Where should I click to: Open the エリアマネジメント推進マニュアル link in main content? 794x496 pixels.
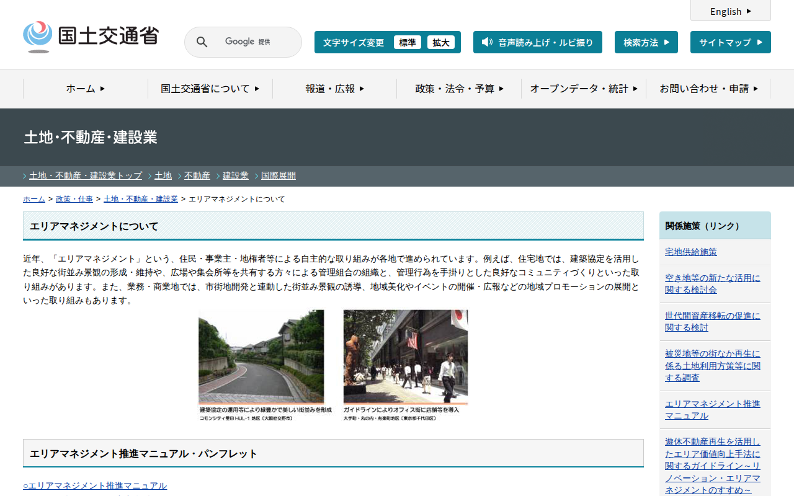[x=95, y=485]
